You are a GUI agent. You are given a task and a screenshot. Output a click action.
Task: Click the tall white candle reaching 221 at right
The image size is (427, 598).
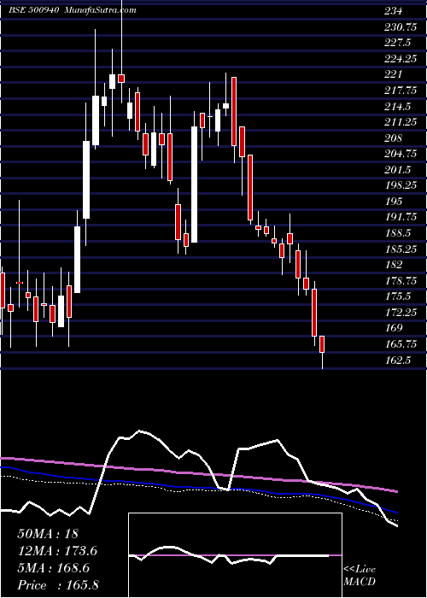pyautogui.click(x=195, y=185)
